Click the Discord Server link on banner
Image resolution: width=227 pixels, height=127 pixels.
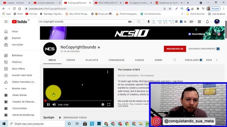pyautogui.click(x=197, y=34)
